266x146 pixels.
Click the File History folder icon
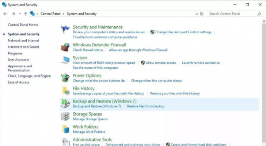[x=65, y=91]
